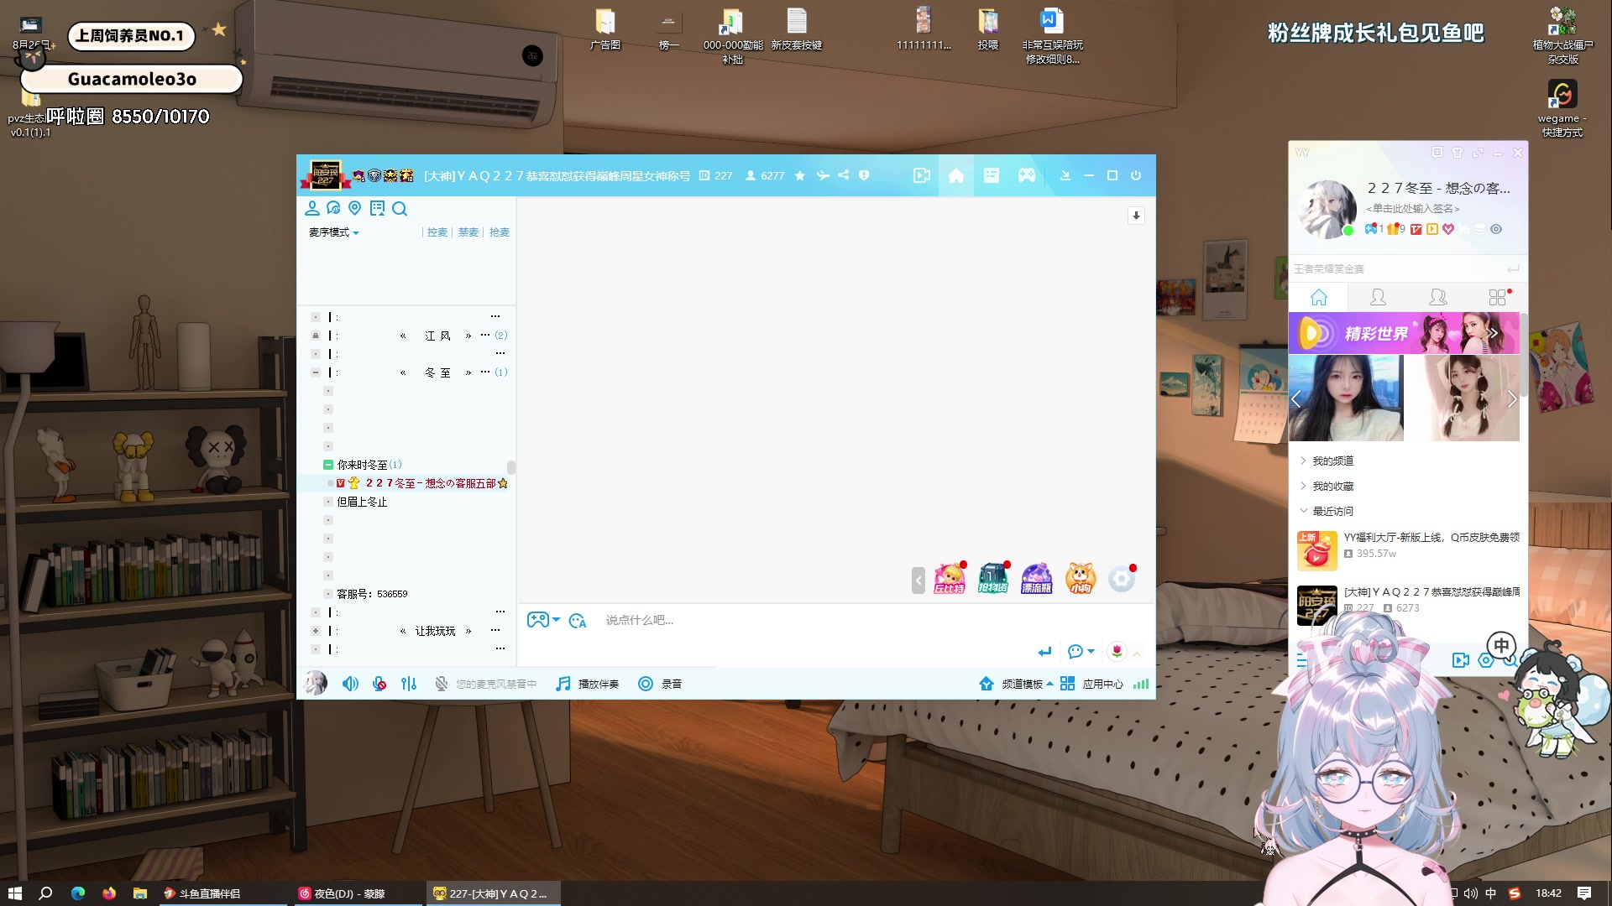Screen dimensions: 1612x906
Task: Open the audio mixer sliders control
Action: [409, 685]
